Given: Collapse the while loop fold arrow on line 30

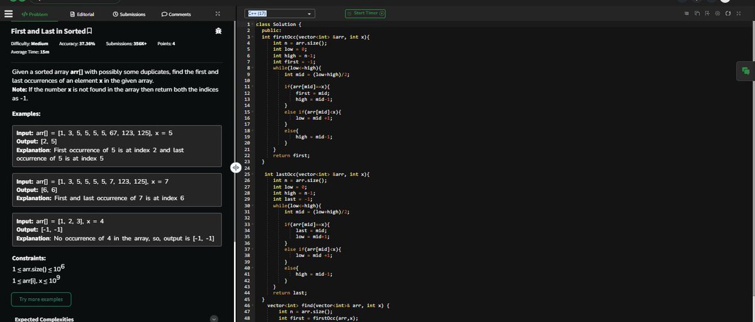Looking at the screenshot, I should [x=252, y=206].
